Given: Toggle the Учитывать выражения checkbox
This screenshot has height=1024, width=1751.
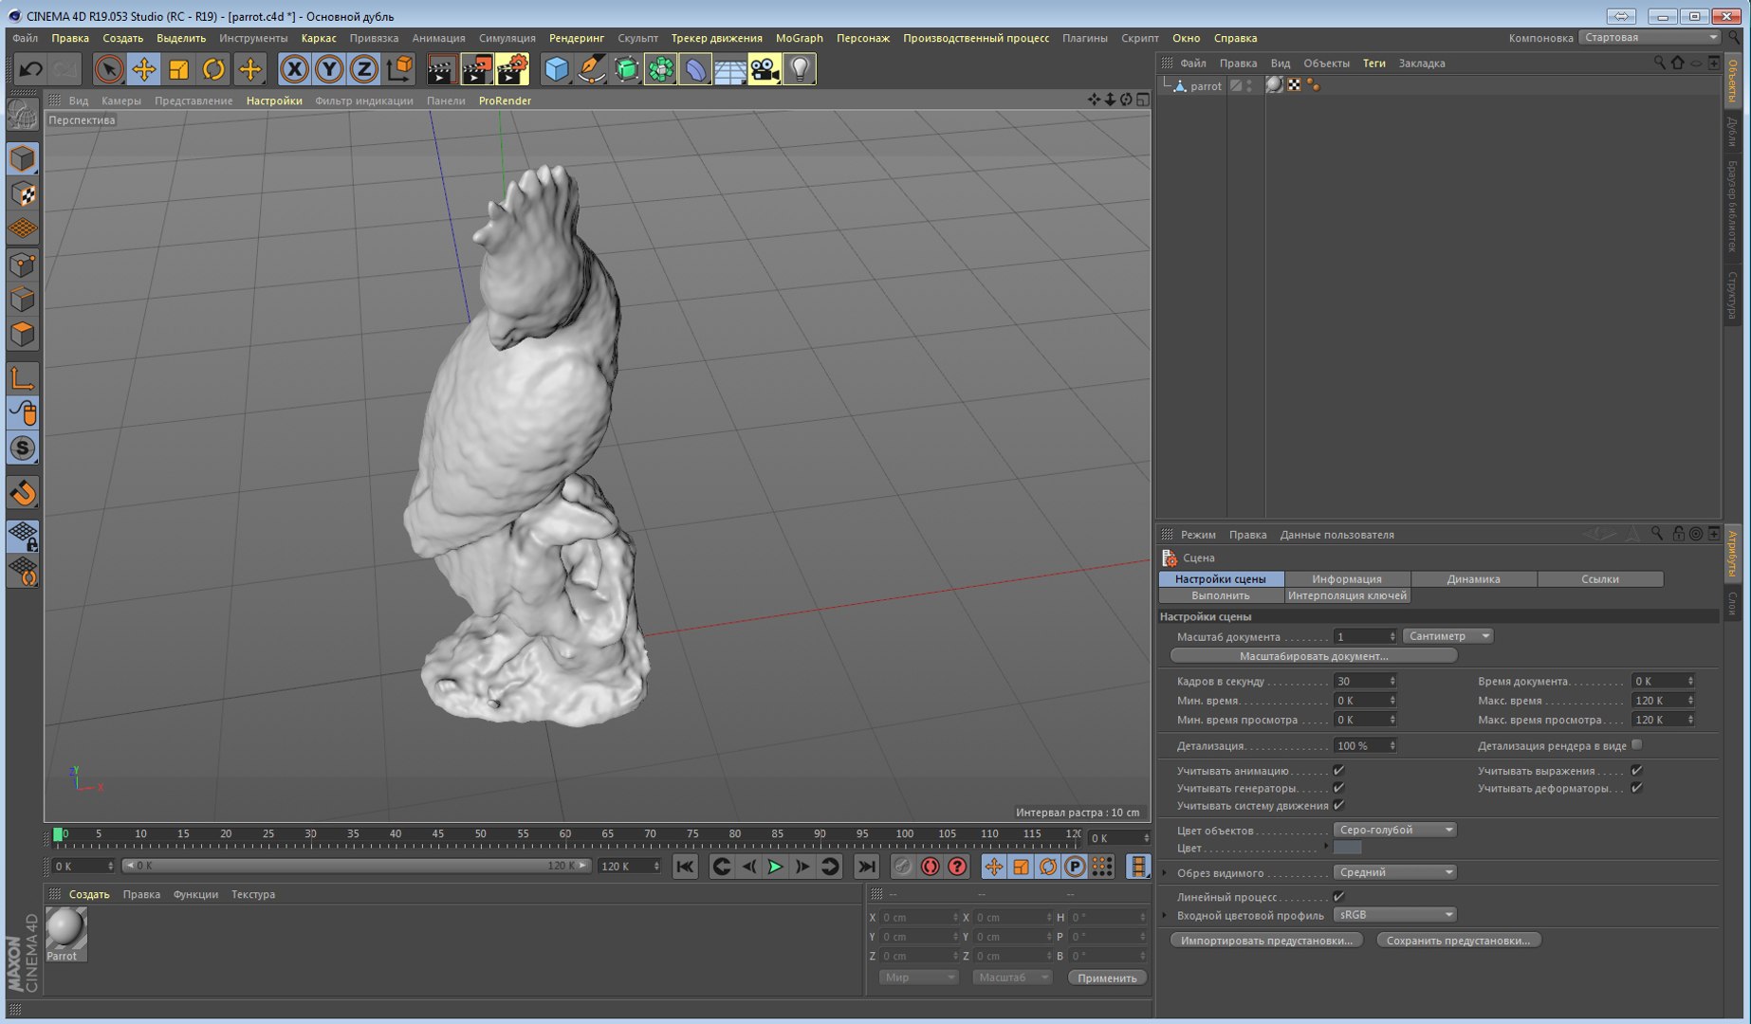Looking at the screenshot, I should click(x=1636, y=771).
